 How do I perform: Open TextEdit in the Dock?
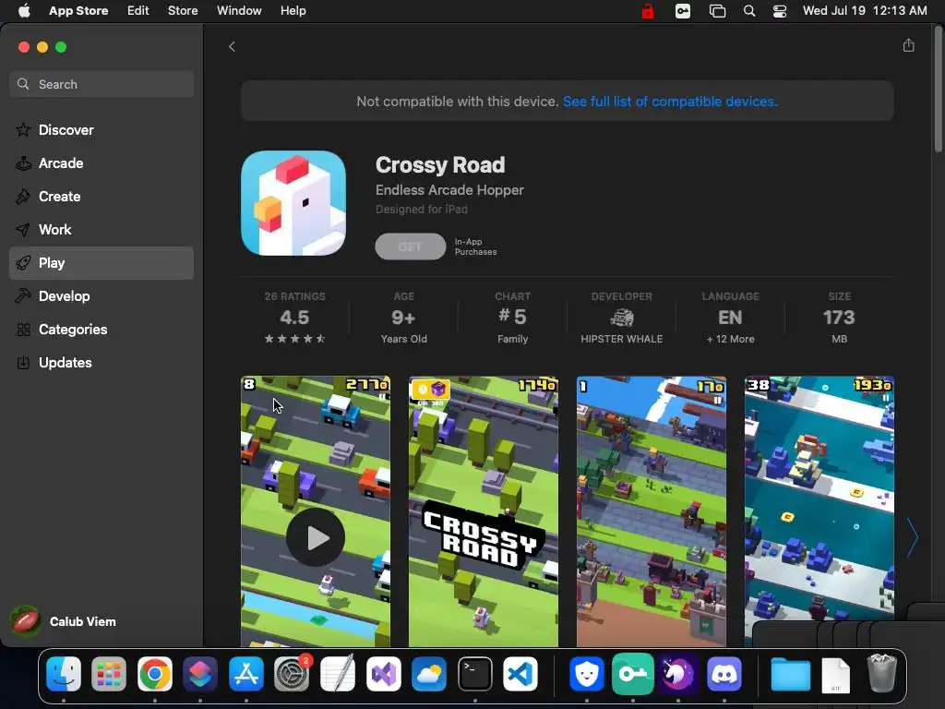pos(338,674)
